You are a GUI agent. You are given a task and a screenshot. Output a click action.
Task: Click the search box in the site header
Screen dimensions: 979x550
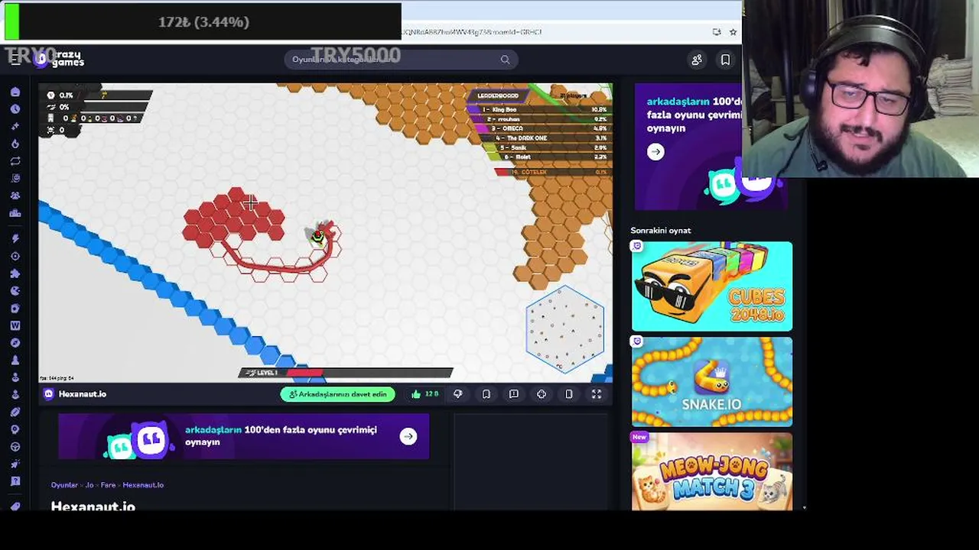coord(401,60)
